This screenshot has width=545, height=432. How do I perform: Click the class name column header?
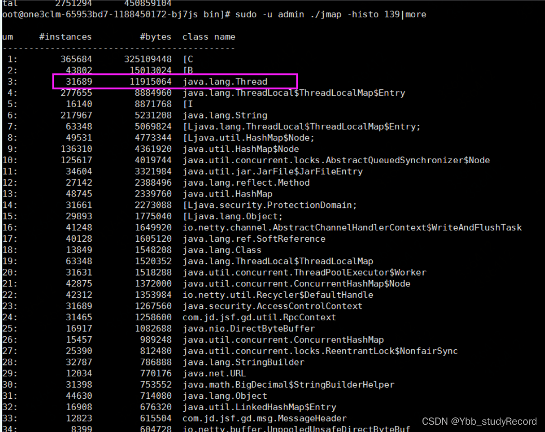[209, 37]
